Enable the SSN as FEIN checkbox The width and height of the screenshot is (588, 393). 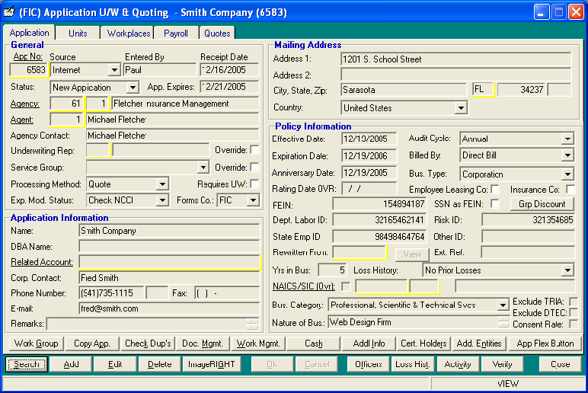[495, 203]
